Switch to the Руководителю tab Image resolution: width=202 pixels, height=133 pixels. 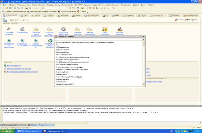click(x=191, y=16)
